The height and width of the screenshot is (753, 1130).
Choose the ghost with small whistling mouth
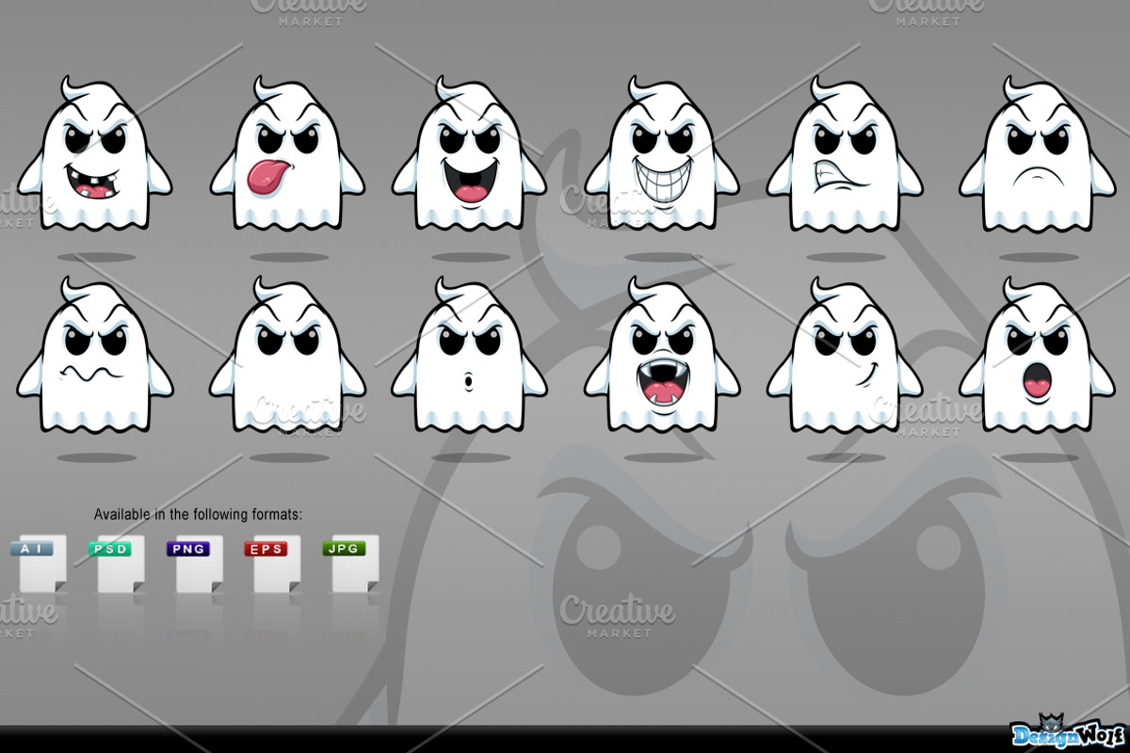tap(469, 355)
